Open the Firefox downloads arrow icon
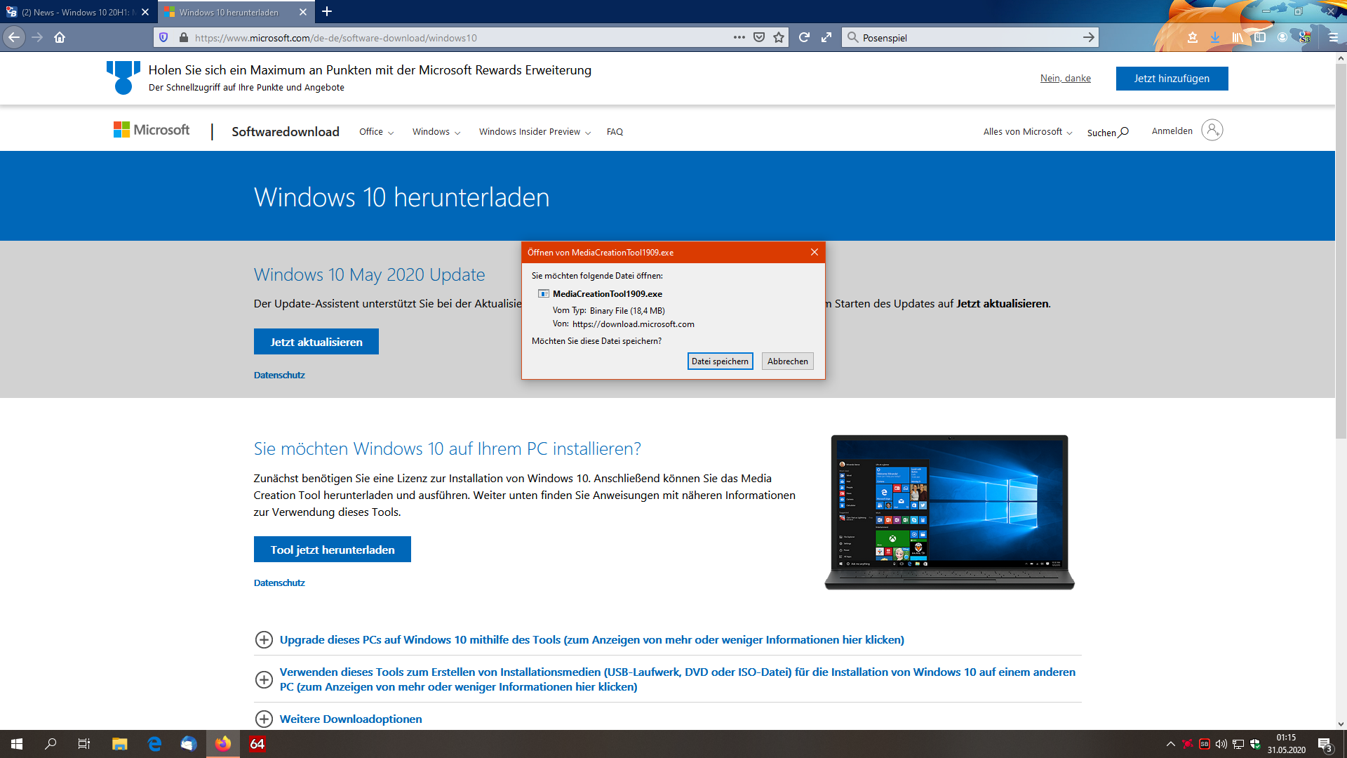This screenshot has width=1347, height=758. [1215, 37]
